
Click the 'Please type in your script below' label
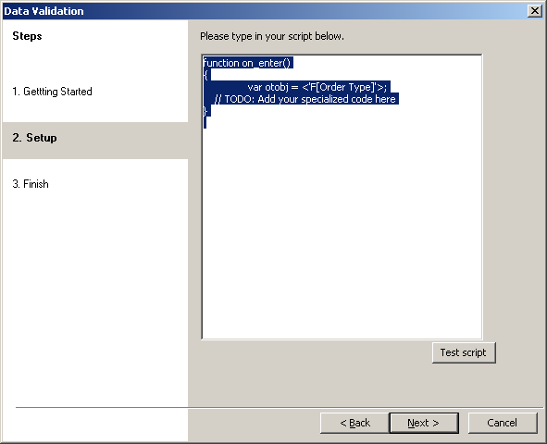(272, 36)
